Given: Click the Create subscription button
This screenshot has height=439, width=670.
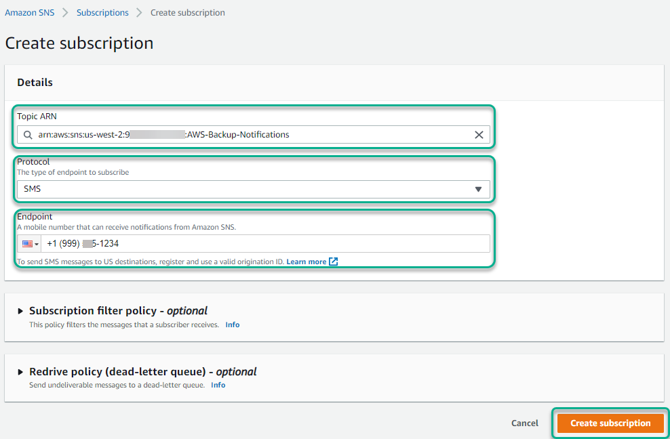Looking at the screenshot, I should click(610, 423).
